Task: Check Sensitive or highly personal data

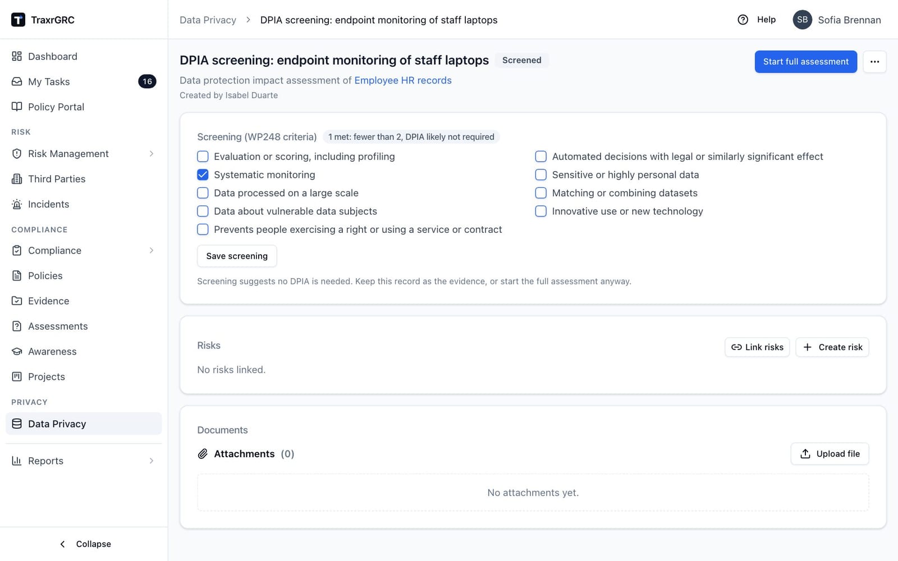Action: click(540, 174)
